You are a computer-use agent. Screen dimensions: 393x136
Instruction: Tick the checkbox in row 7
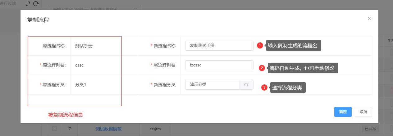pyautogui.click(x=54, y=129)
